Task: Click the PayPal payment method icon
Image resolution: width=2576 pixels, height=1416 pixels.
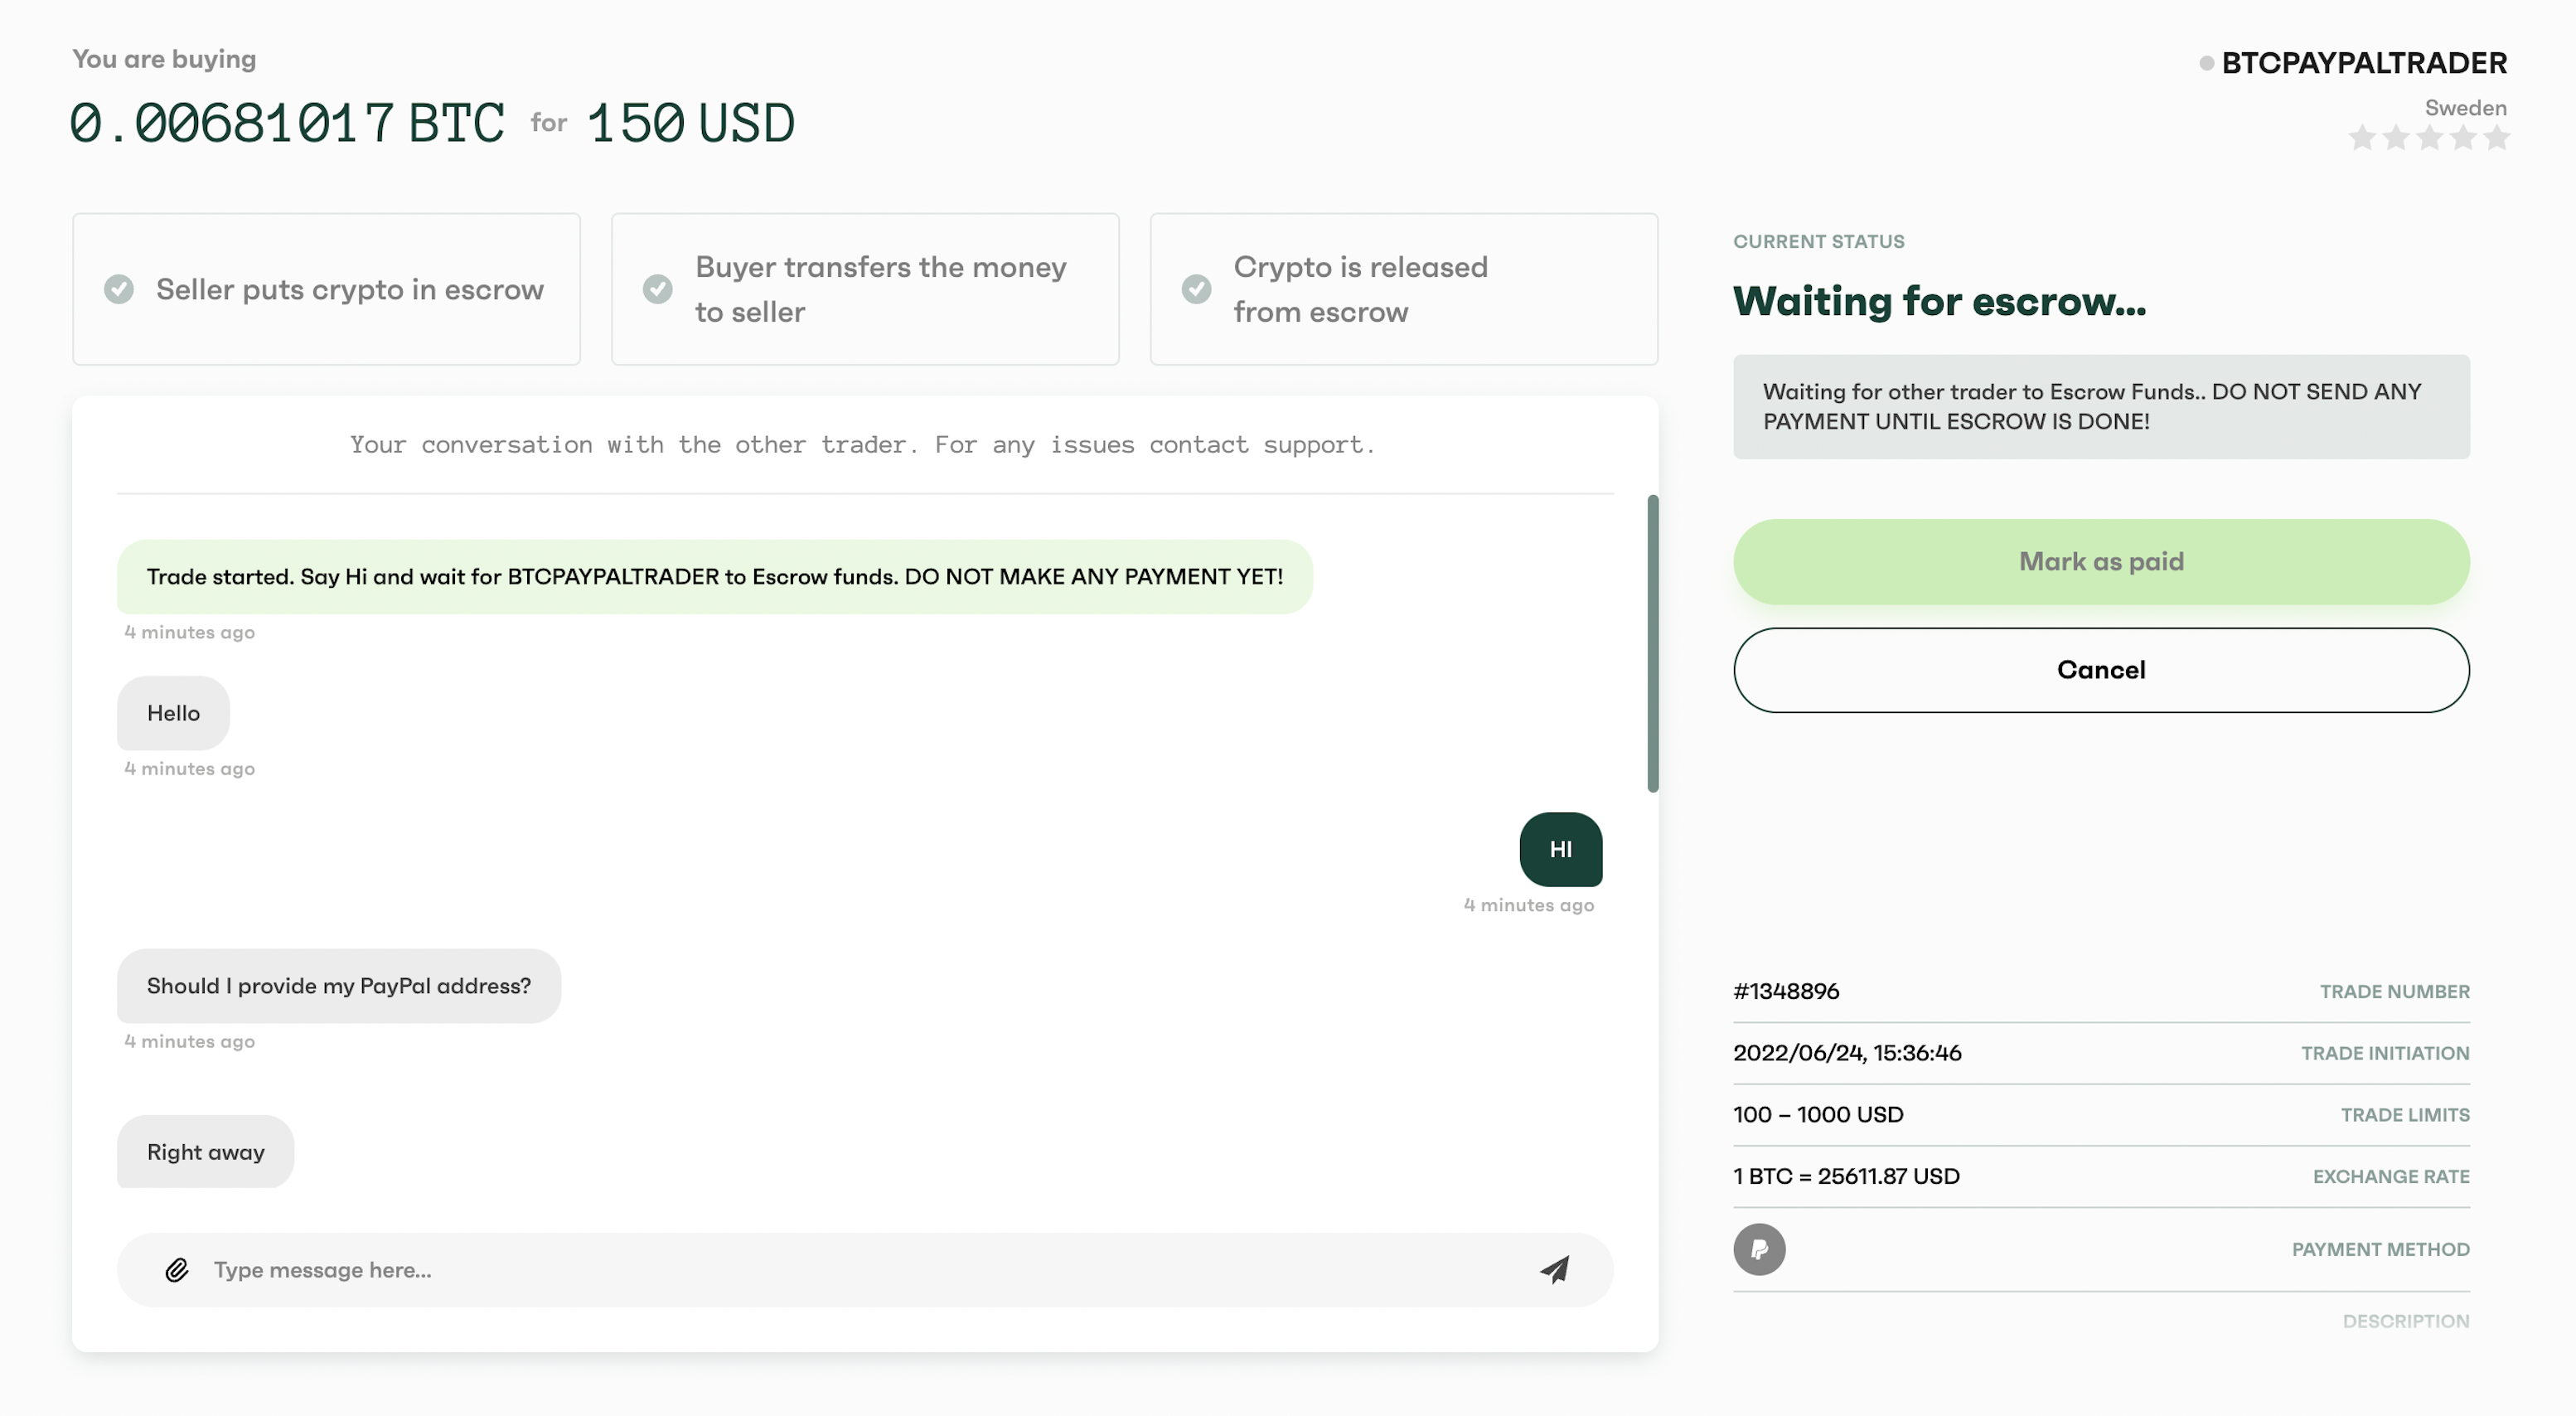Action: point(1759,1249)
